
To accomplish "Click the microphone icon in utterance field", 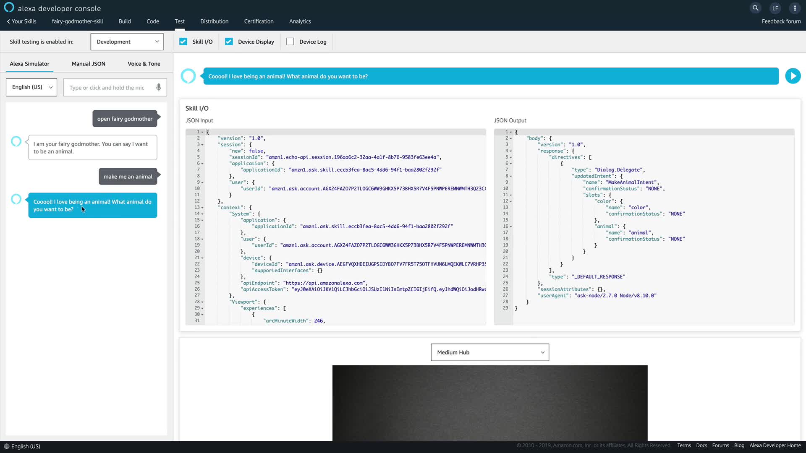I will coord(159,87).
